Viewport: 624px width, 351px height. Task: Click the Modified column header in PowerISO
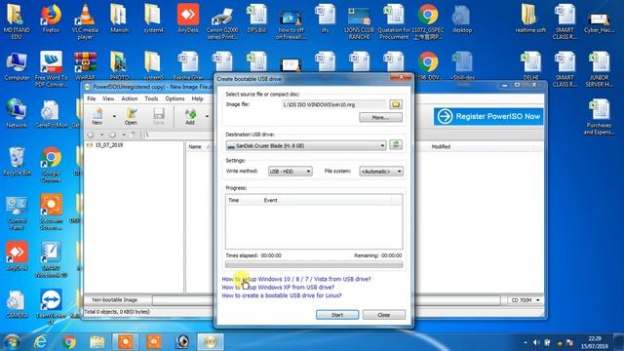click(x=441, y=147)
